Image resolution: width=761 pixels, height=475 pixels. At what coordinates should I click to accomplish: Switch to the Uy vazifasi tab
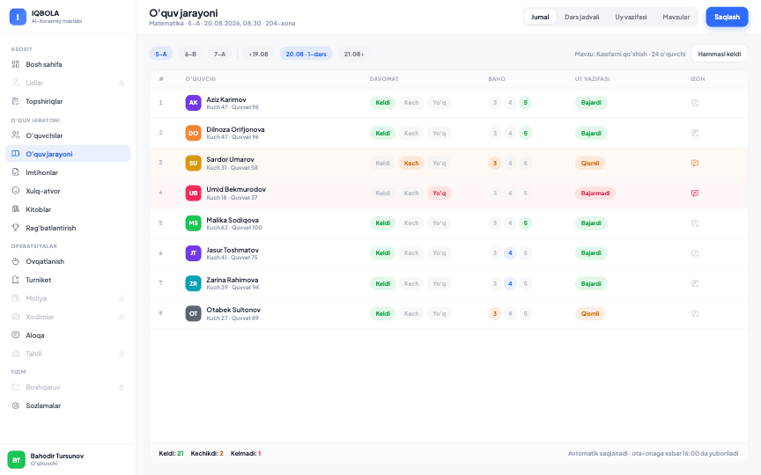click(631, 17)
